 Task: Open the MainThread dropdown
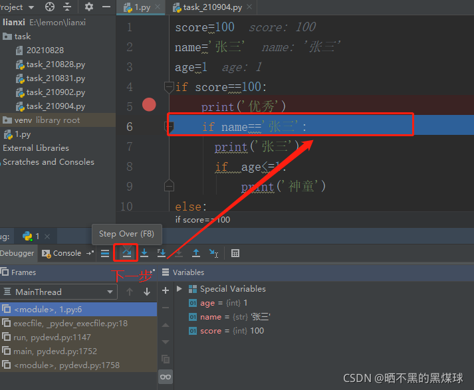click(59, 292)
